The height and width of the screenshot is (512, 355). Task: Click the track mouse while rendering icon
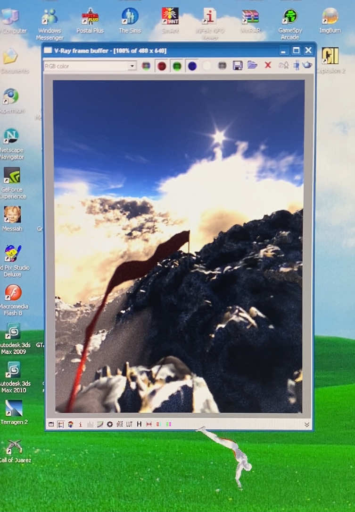point(297,65)
